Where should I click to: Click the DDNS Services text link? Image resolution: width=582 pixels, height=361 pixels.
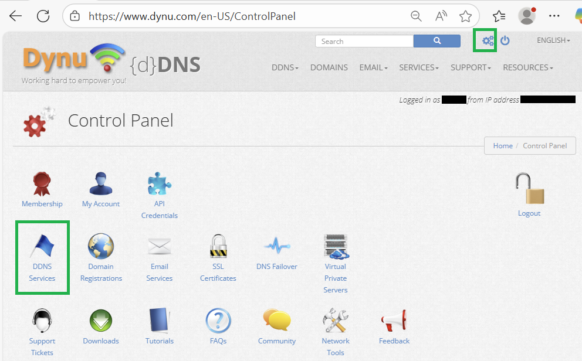[x=42, y=272]
